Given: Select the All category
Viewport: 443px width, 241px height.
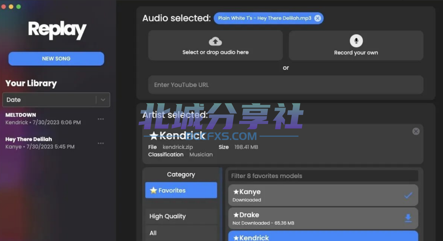Looking at the screenshot, I should pyautogui.click(x=181, y=233).
